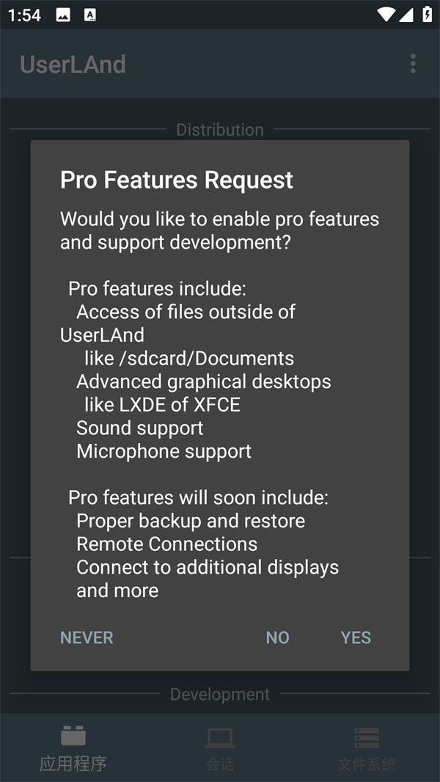Image resolution: width=440 pixels, height=782 pixels.
Task: Open the overflow menu in UserLAnd toolbar
Action: pos(413,64)
